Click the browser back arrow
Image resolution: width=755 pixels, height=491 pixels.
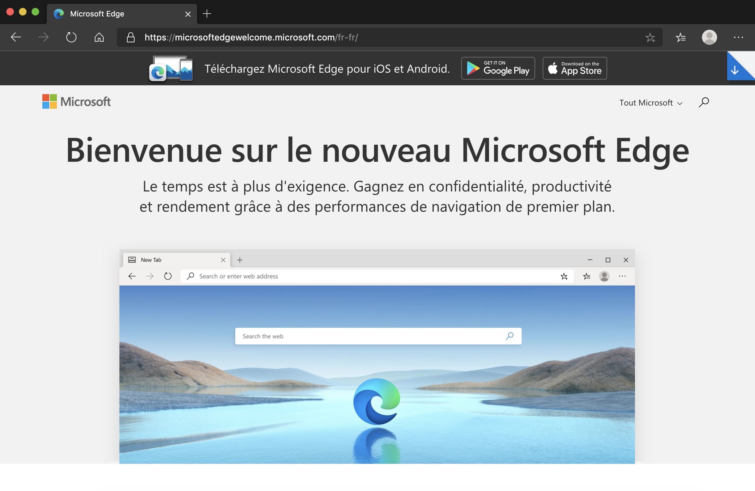pyautogui.click(x=15, y=38)
